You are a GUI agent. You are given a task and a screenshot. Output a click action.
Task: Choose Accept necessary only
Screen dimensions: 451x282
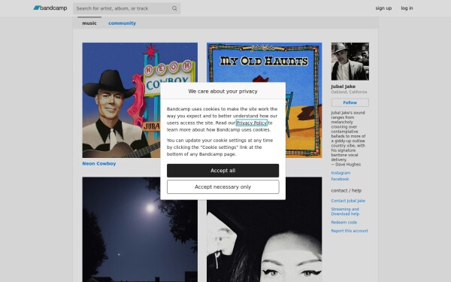222,187
